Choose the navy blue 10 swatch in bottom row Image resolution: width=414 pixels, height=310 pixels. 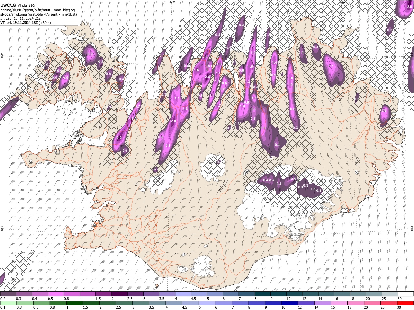coord(290,303)
